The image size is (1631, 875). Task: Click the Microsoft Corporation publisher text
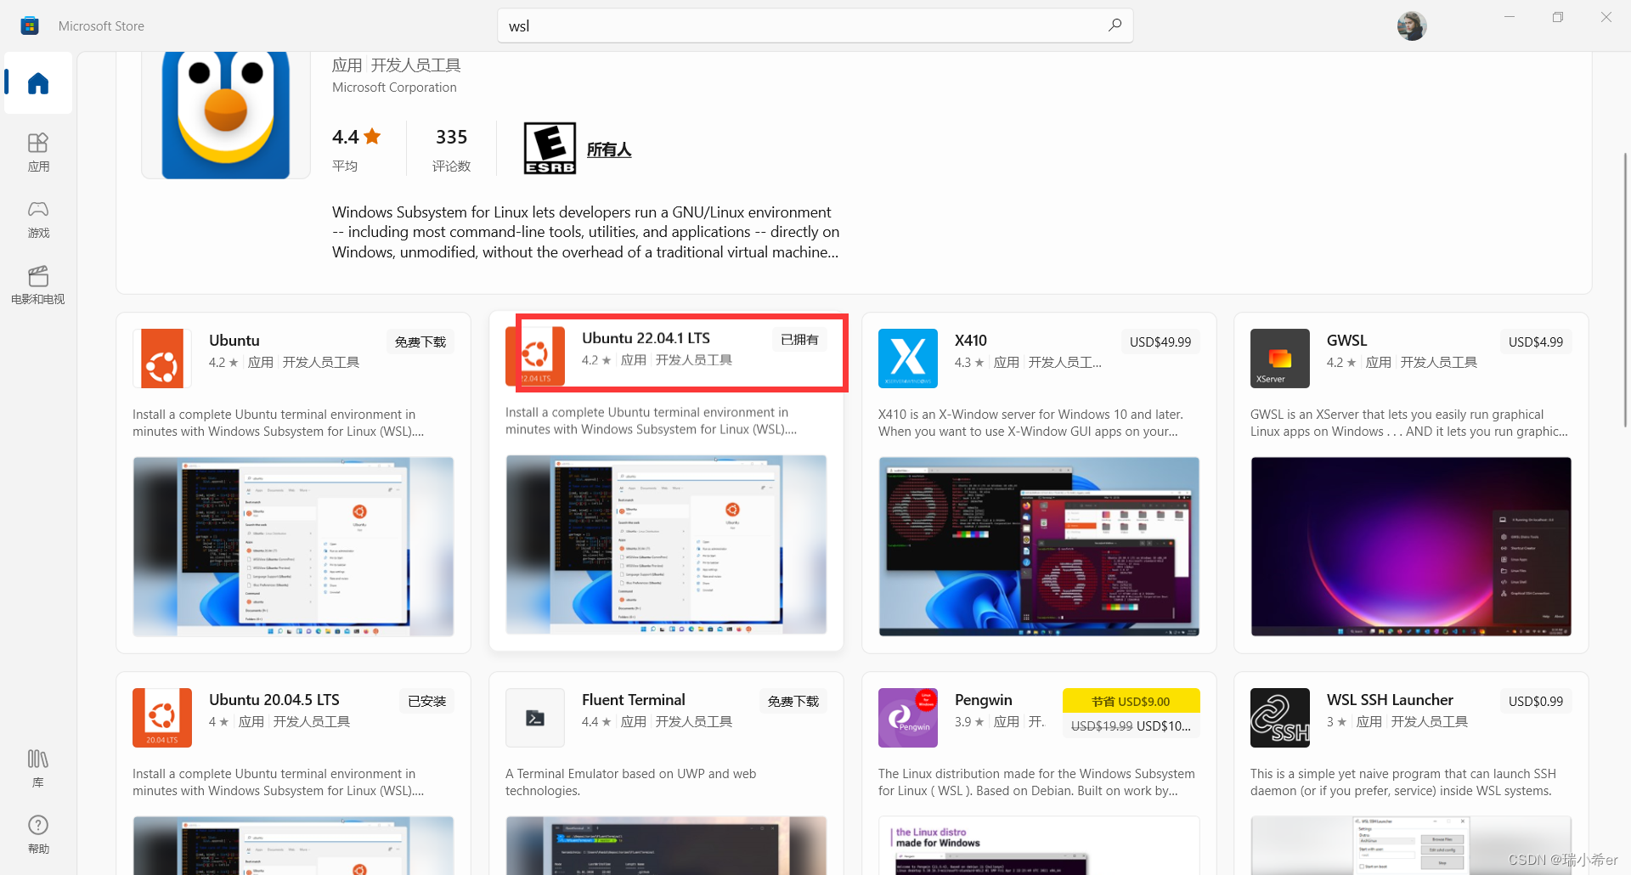pyautogui.click(x=394, y=87)
